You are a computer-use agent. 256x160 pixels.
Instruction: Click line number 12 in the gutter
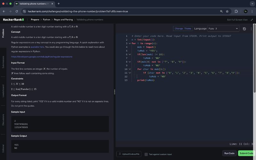click(126, 76)
